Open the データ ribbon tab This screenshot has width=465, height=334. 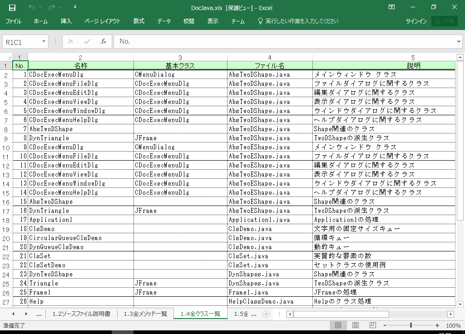(164, 21)
